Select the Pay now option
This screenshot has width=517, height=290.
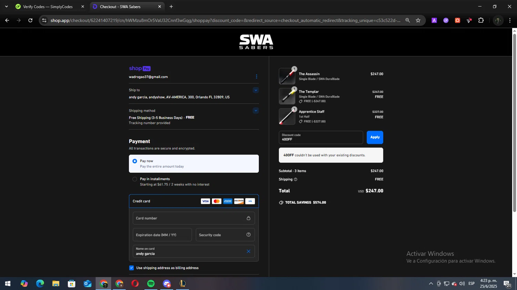point(194,164)
